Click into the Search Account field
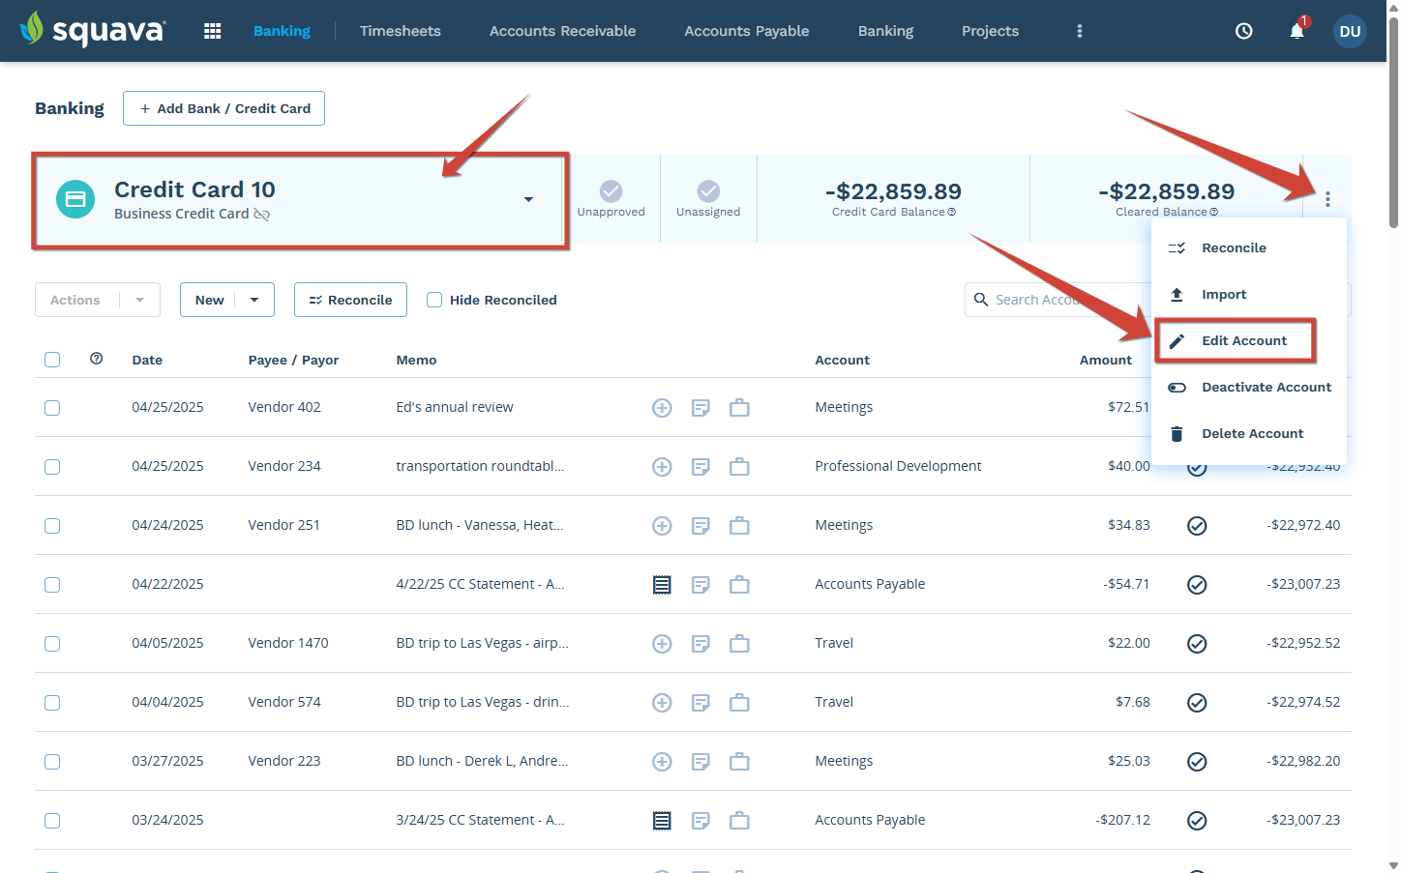Image resolution: width=1401 pixels, height=873 pixels. pos(1055,300)
